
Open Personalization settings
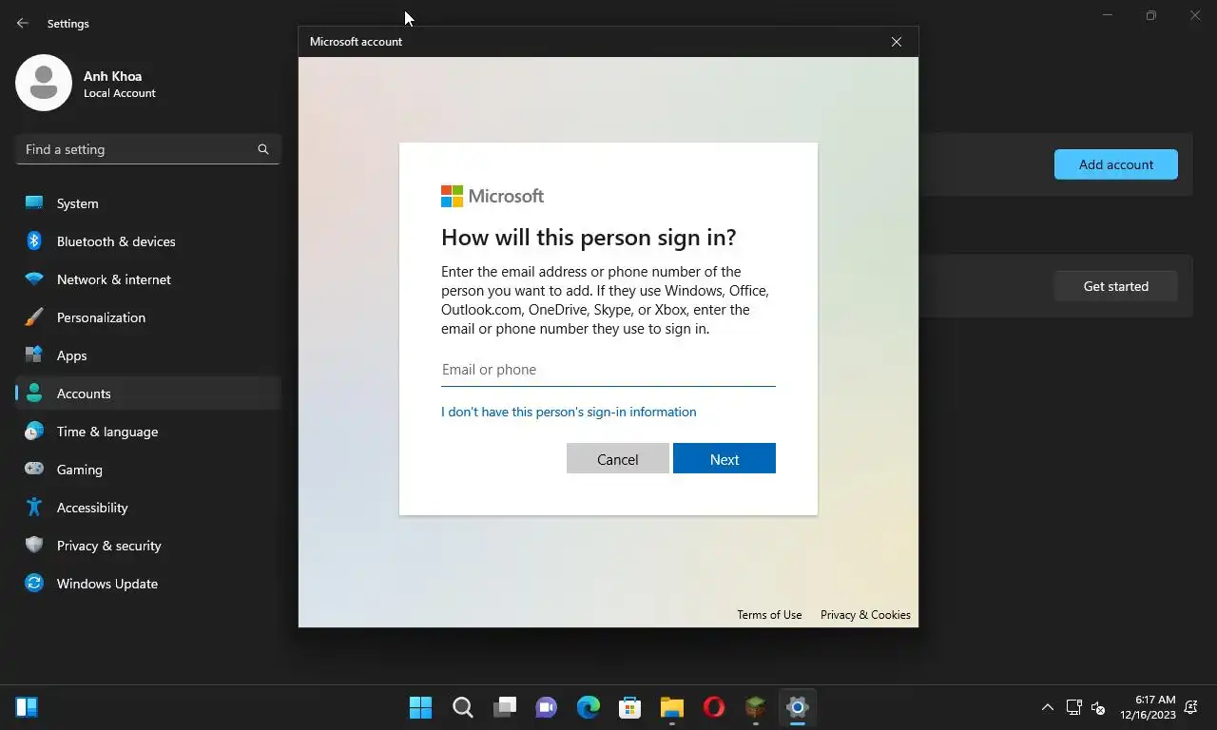tap(148, 317)
